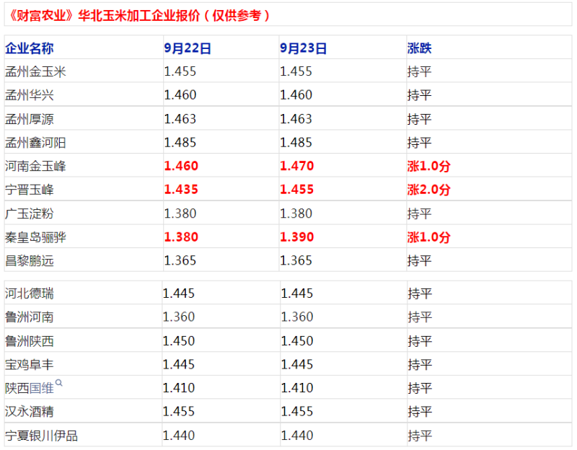
Task: Select 宁晋玉峰's red 9月22日 price 1.435
Action: (x=181, y=190)
